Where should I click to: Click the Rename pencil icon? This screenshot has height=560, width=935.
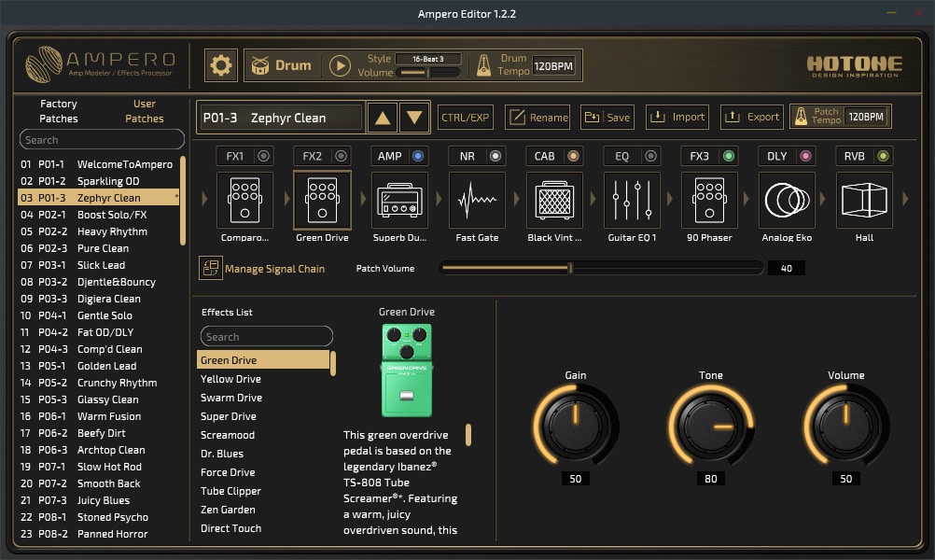click(x=517, y=117)
